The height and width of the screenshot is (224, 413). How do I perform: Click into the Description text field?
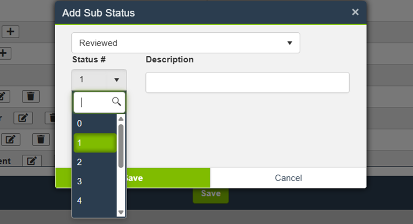(x=247, y=83)
